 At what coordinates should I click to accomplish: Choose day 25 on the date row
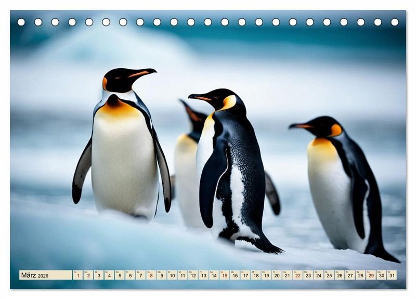click(x=329, y=275)
